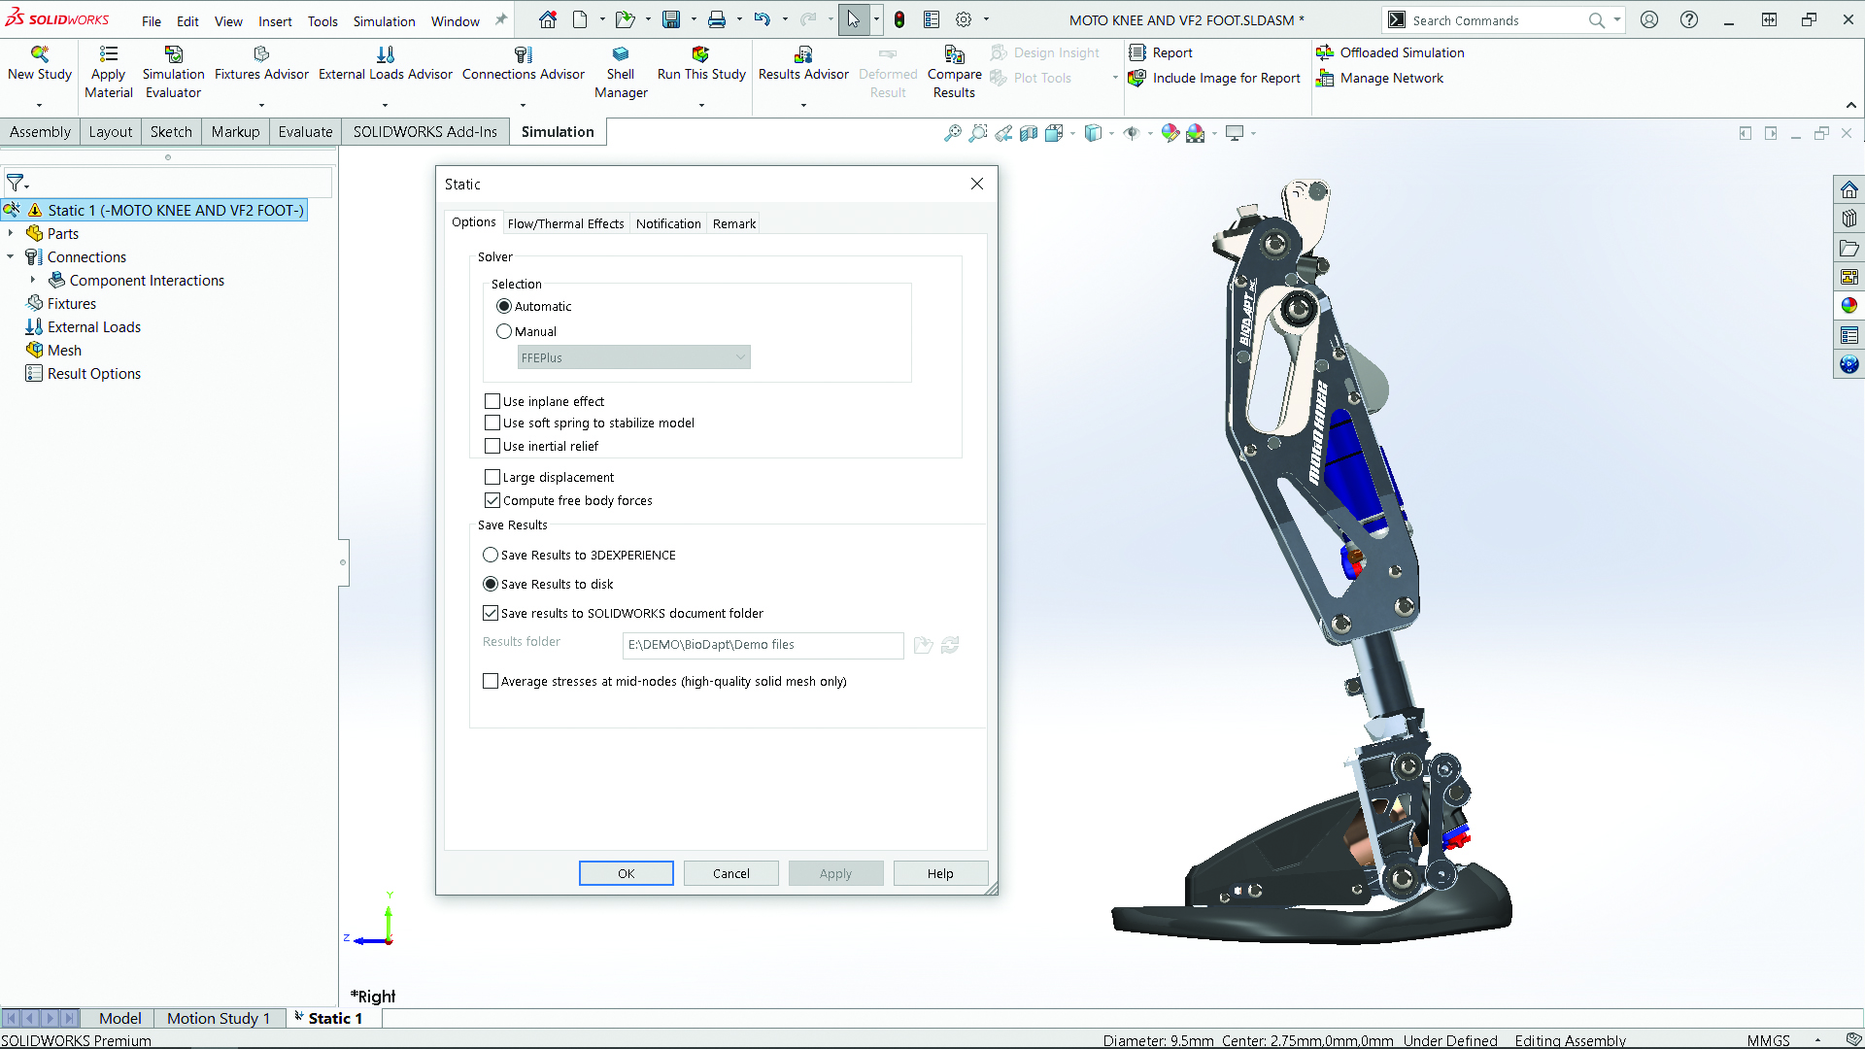Image resolution: width=1865 pixels, height=1049 pixels.
Task: Click the filter icon in the study tree
Action: [x=16, y=183]
